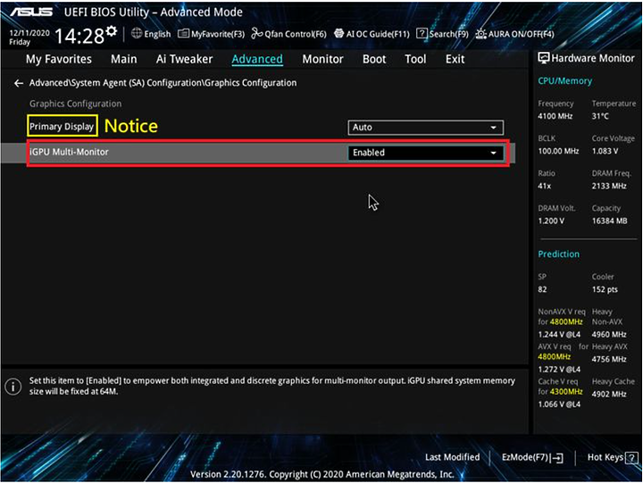
Task: Click the MyFavorite folder icon
Action: coord(183,34)
